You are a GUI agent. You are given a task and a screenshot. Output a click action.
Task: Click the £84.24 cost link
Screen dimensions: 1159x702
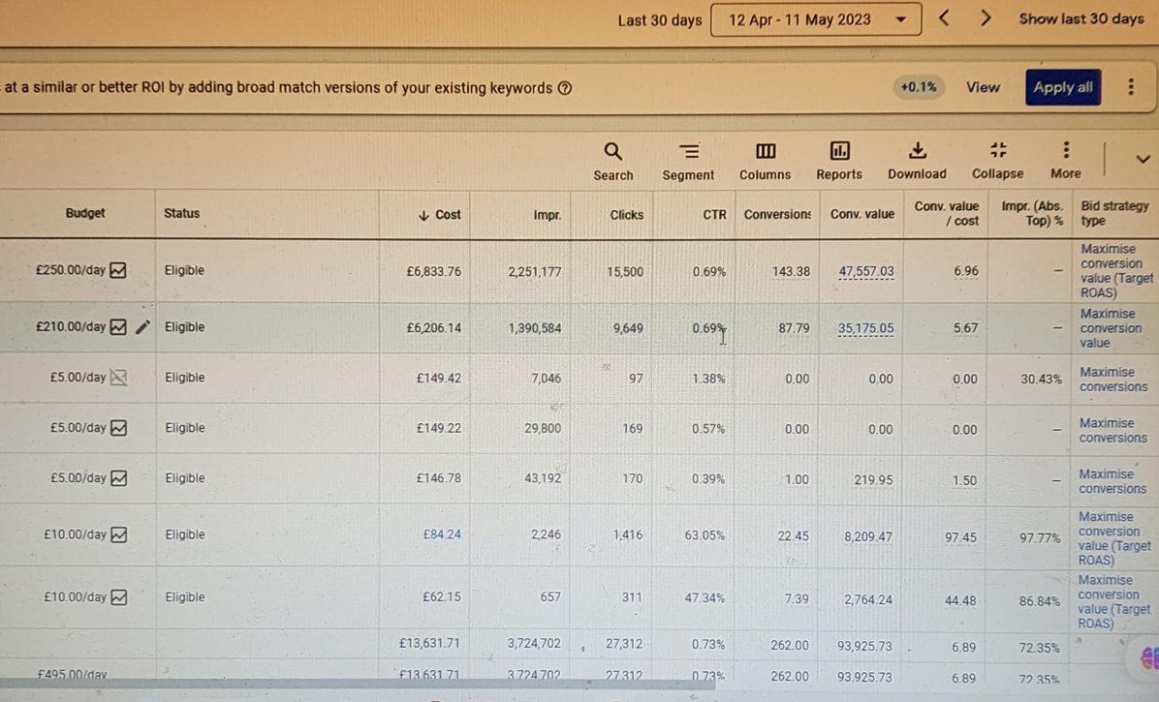(441, 534)
